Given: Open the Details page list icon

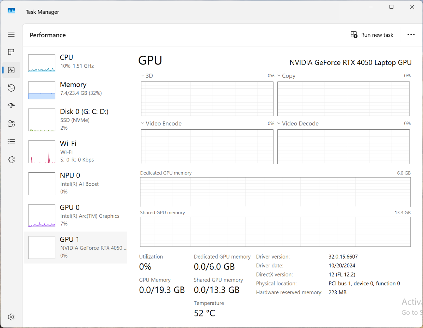Looking at the screenshot, I should pyautogui.click(x=11, y=142).
